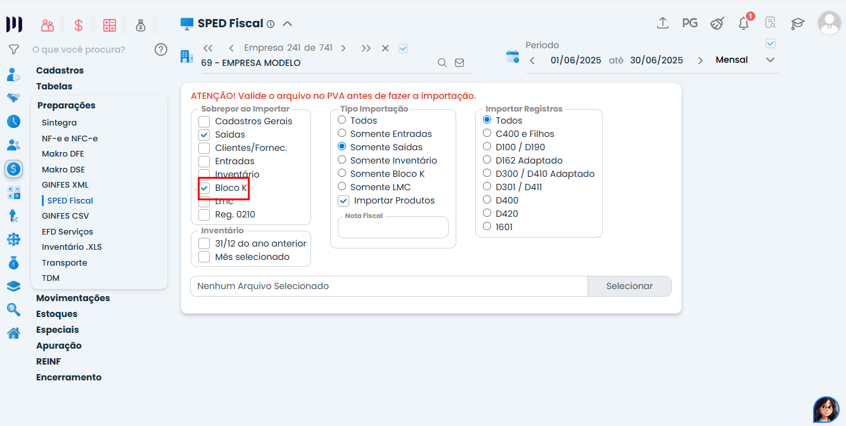Click the search box O que você procura

pyautogui.click(x=79, y=49)
